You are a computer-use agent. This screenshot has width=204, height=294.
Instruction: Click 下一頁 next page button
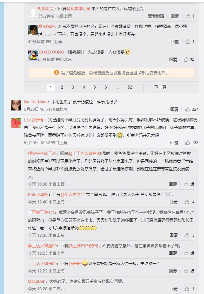click(x=160, y=87)
